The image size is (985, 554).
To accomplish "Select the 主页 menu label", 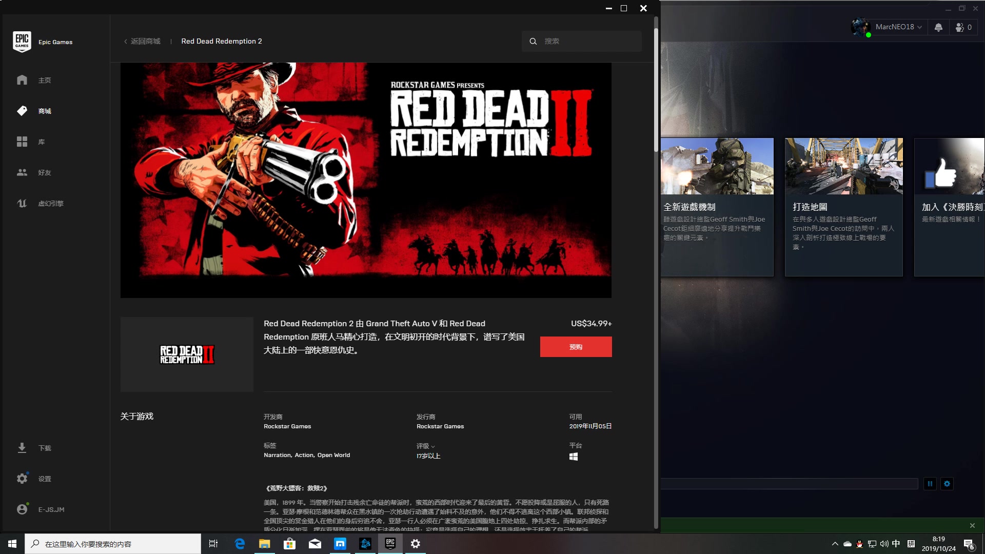I will (45, 81).
